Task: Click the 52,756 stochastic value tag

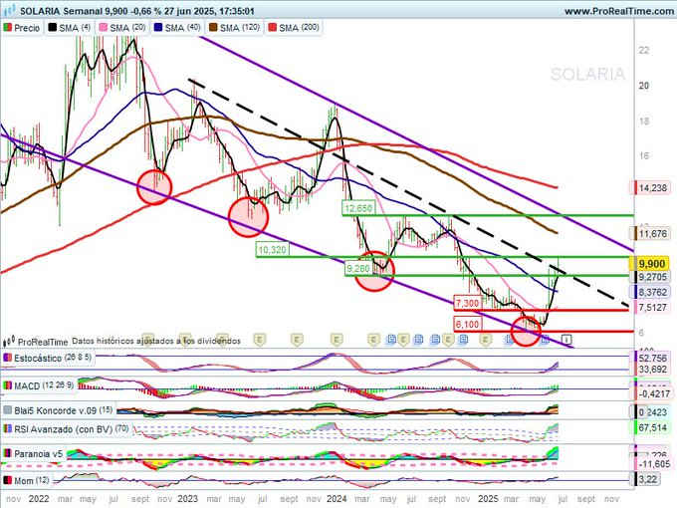Action: pyautogui.click(x=651, y=359)
